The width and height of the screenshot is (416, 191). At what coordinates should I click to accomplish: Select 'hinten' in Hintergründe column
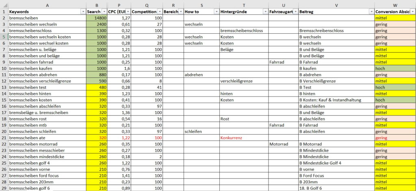point(244,94)
